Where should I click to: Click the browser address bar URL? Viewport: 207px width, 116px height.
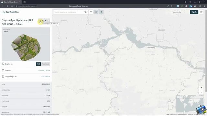point(27,6)
